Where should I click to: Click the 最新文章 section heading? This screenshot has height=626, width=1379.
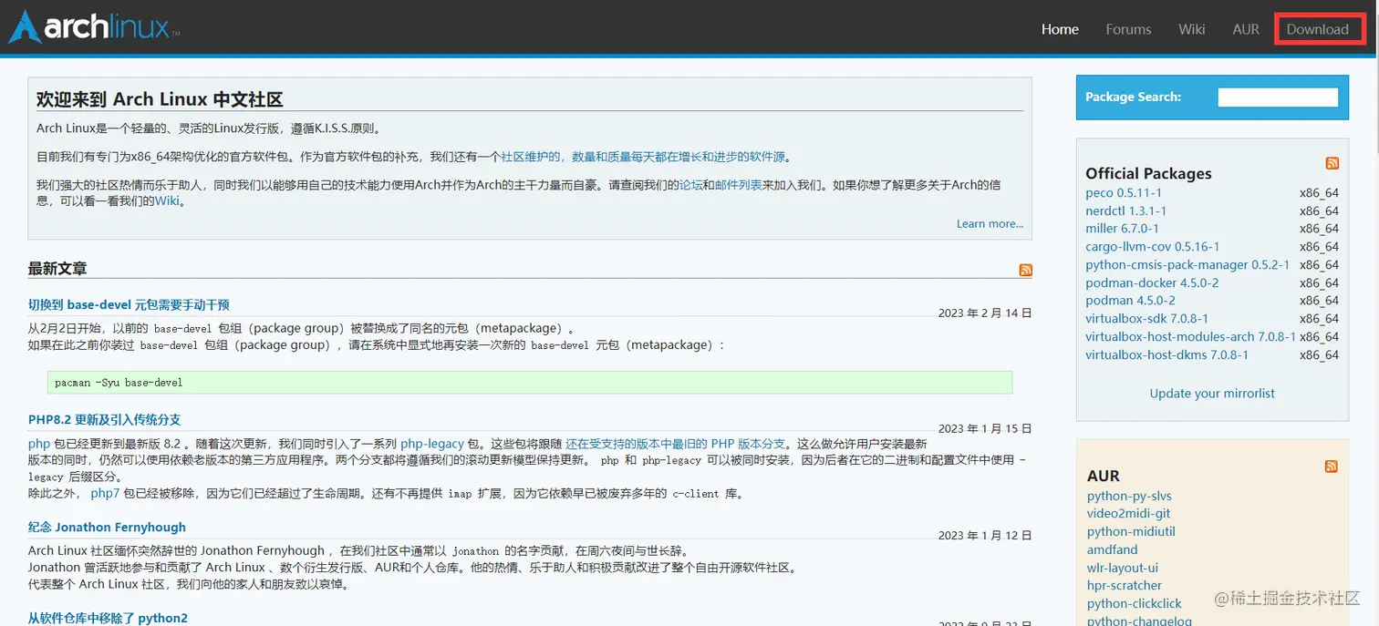(57, 269)
